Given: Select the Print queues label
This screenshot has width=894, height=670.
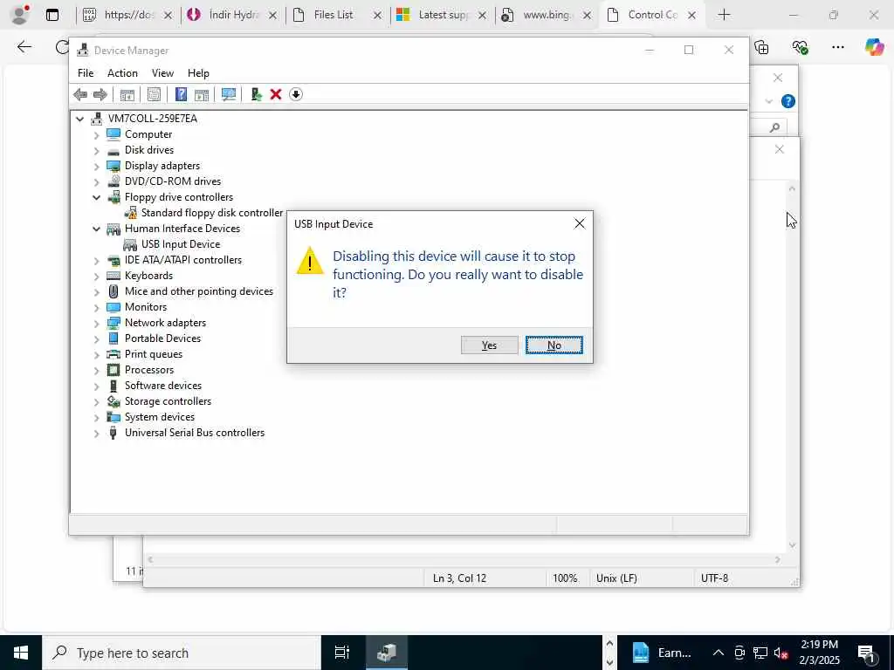Looking at the screenshot, I should click(154, 354).
